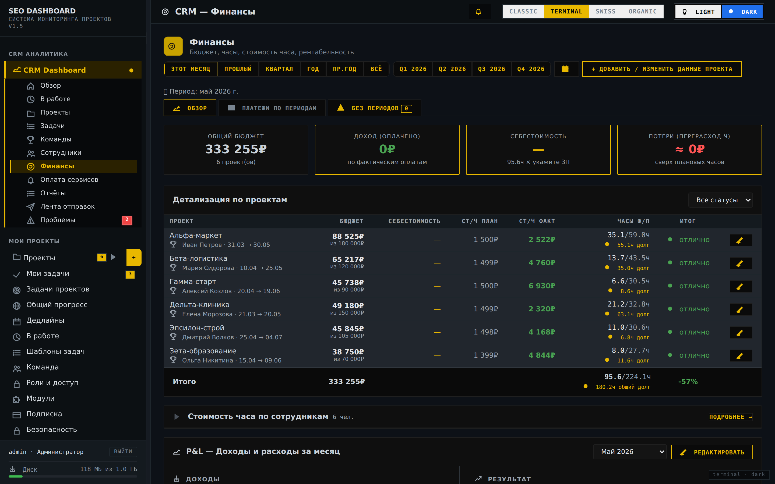Image resolution: width=775 pixels, height=484 pixels.
Task: Click the ВЫЙТИ logout button
Action: [x=123, y=451]
